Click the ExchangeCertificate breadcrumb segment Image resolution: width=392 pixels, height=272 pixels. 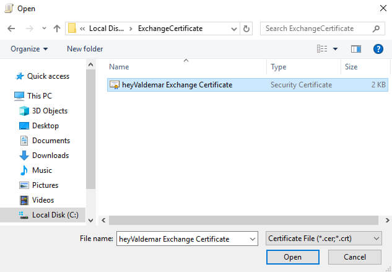tap(170, 29)
